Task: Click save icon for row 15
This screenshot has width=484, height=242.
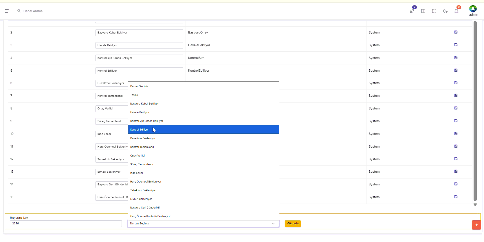Action: pyautogui.click(x=456, y=197)
